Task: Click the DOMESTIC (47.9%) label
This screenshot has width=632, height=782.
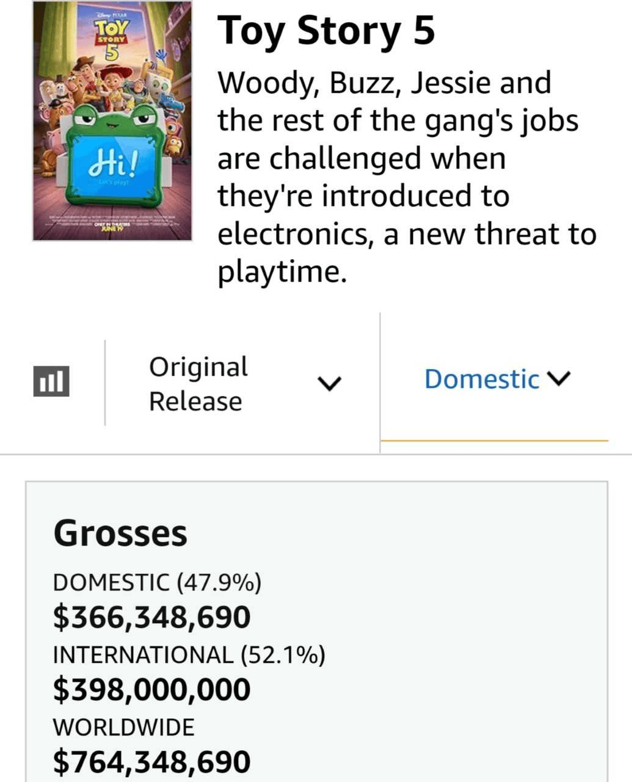Action: pyautogui.click(x=158, y=582)
